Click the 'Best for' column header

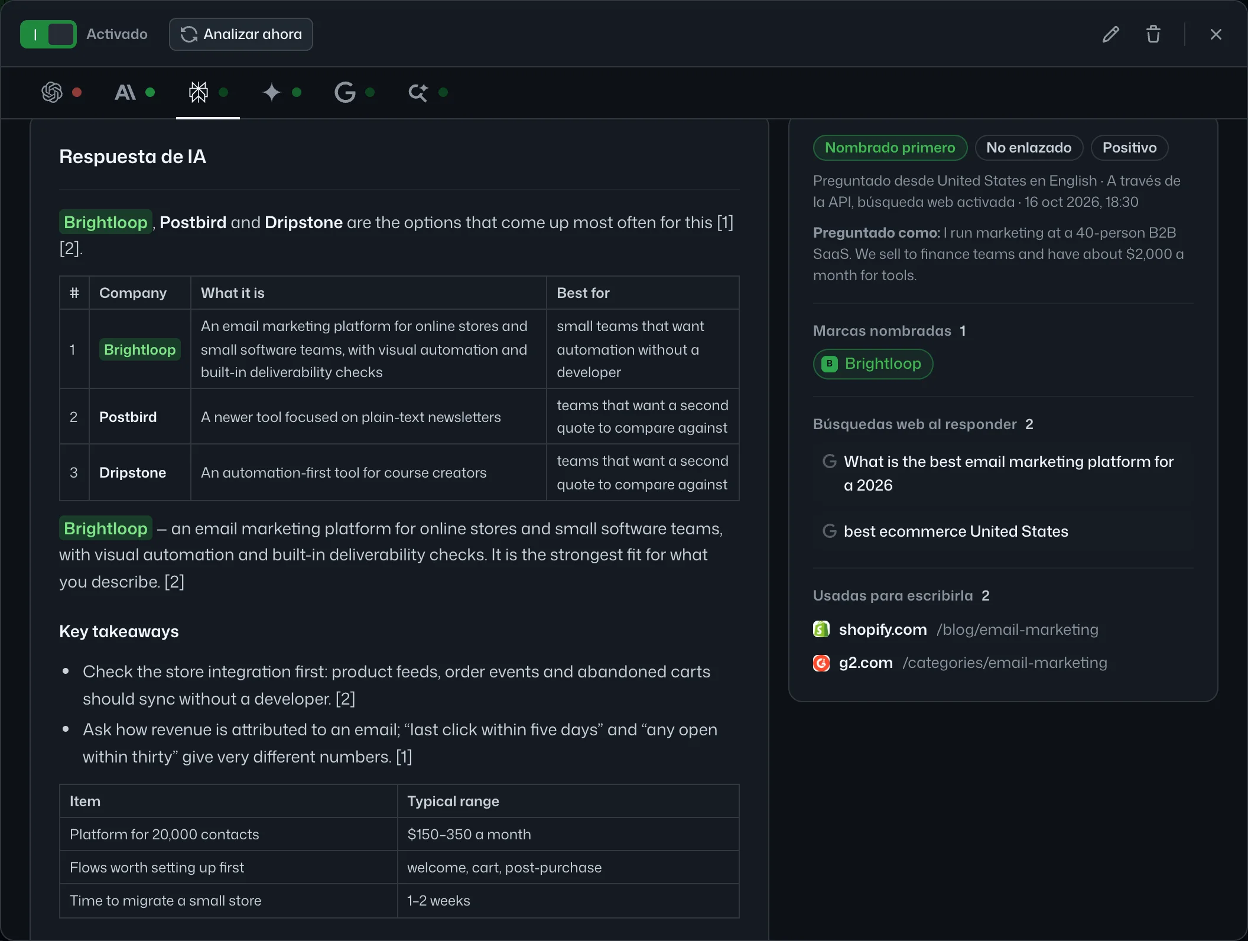642,293
